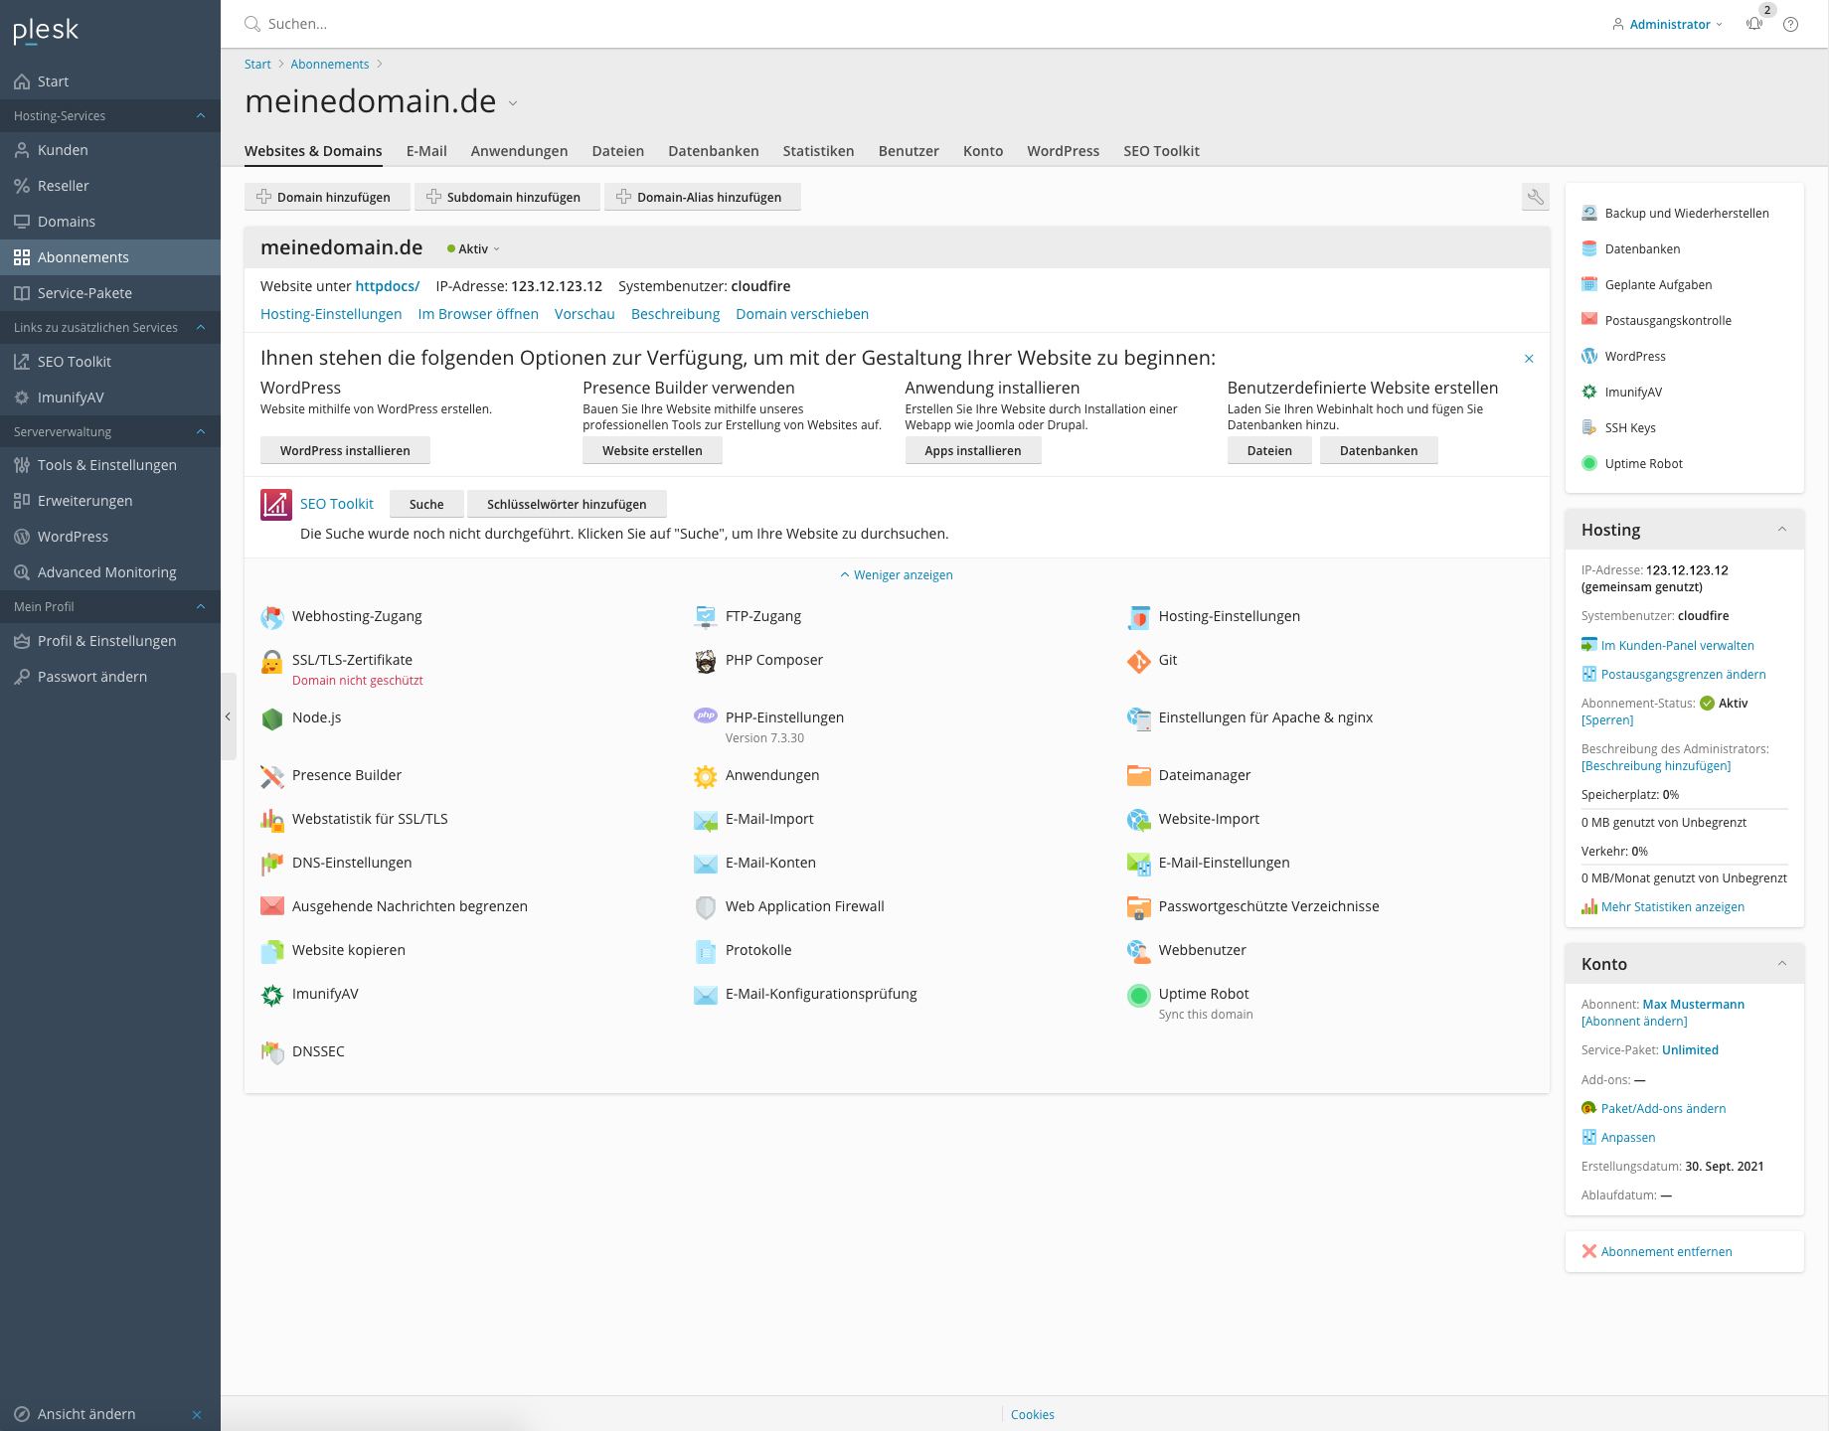Viewport: 1829px width, 1431px height.
Task: Click the wrench settings icon
Action: tap(1536, 197)
